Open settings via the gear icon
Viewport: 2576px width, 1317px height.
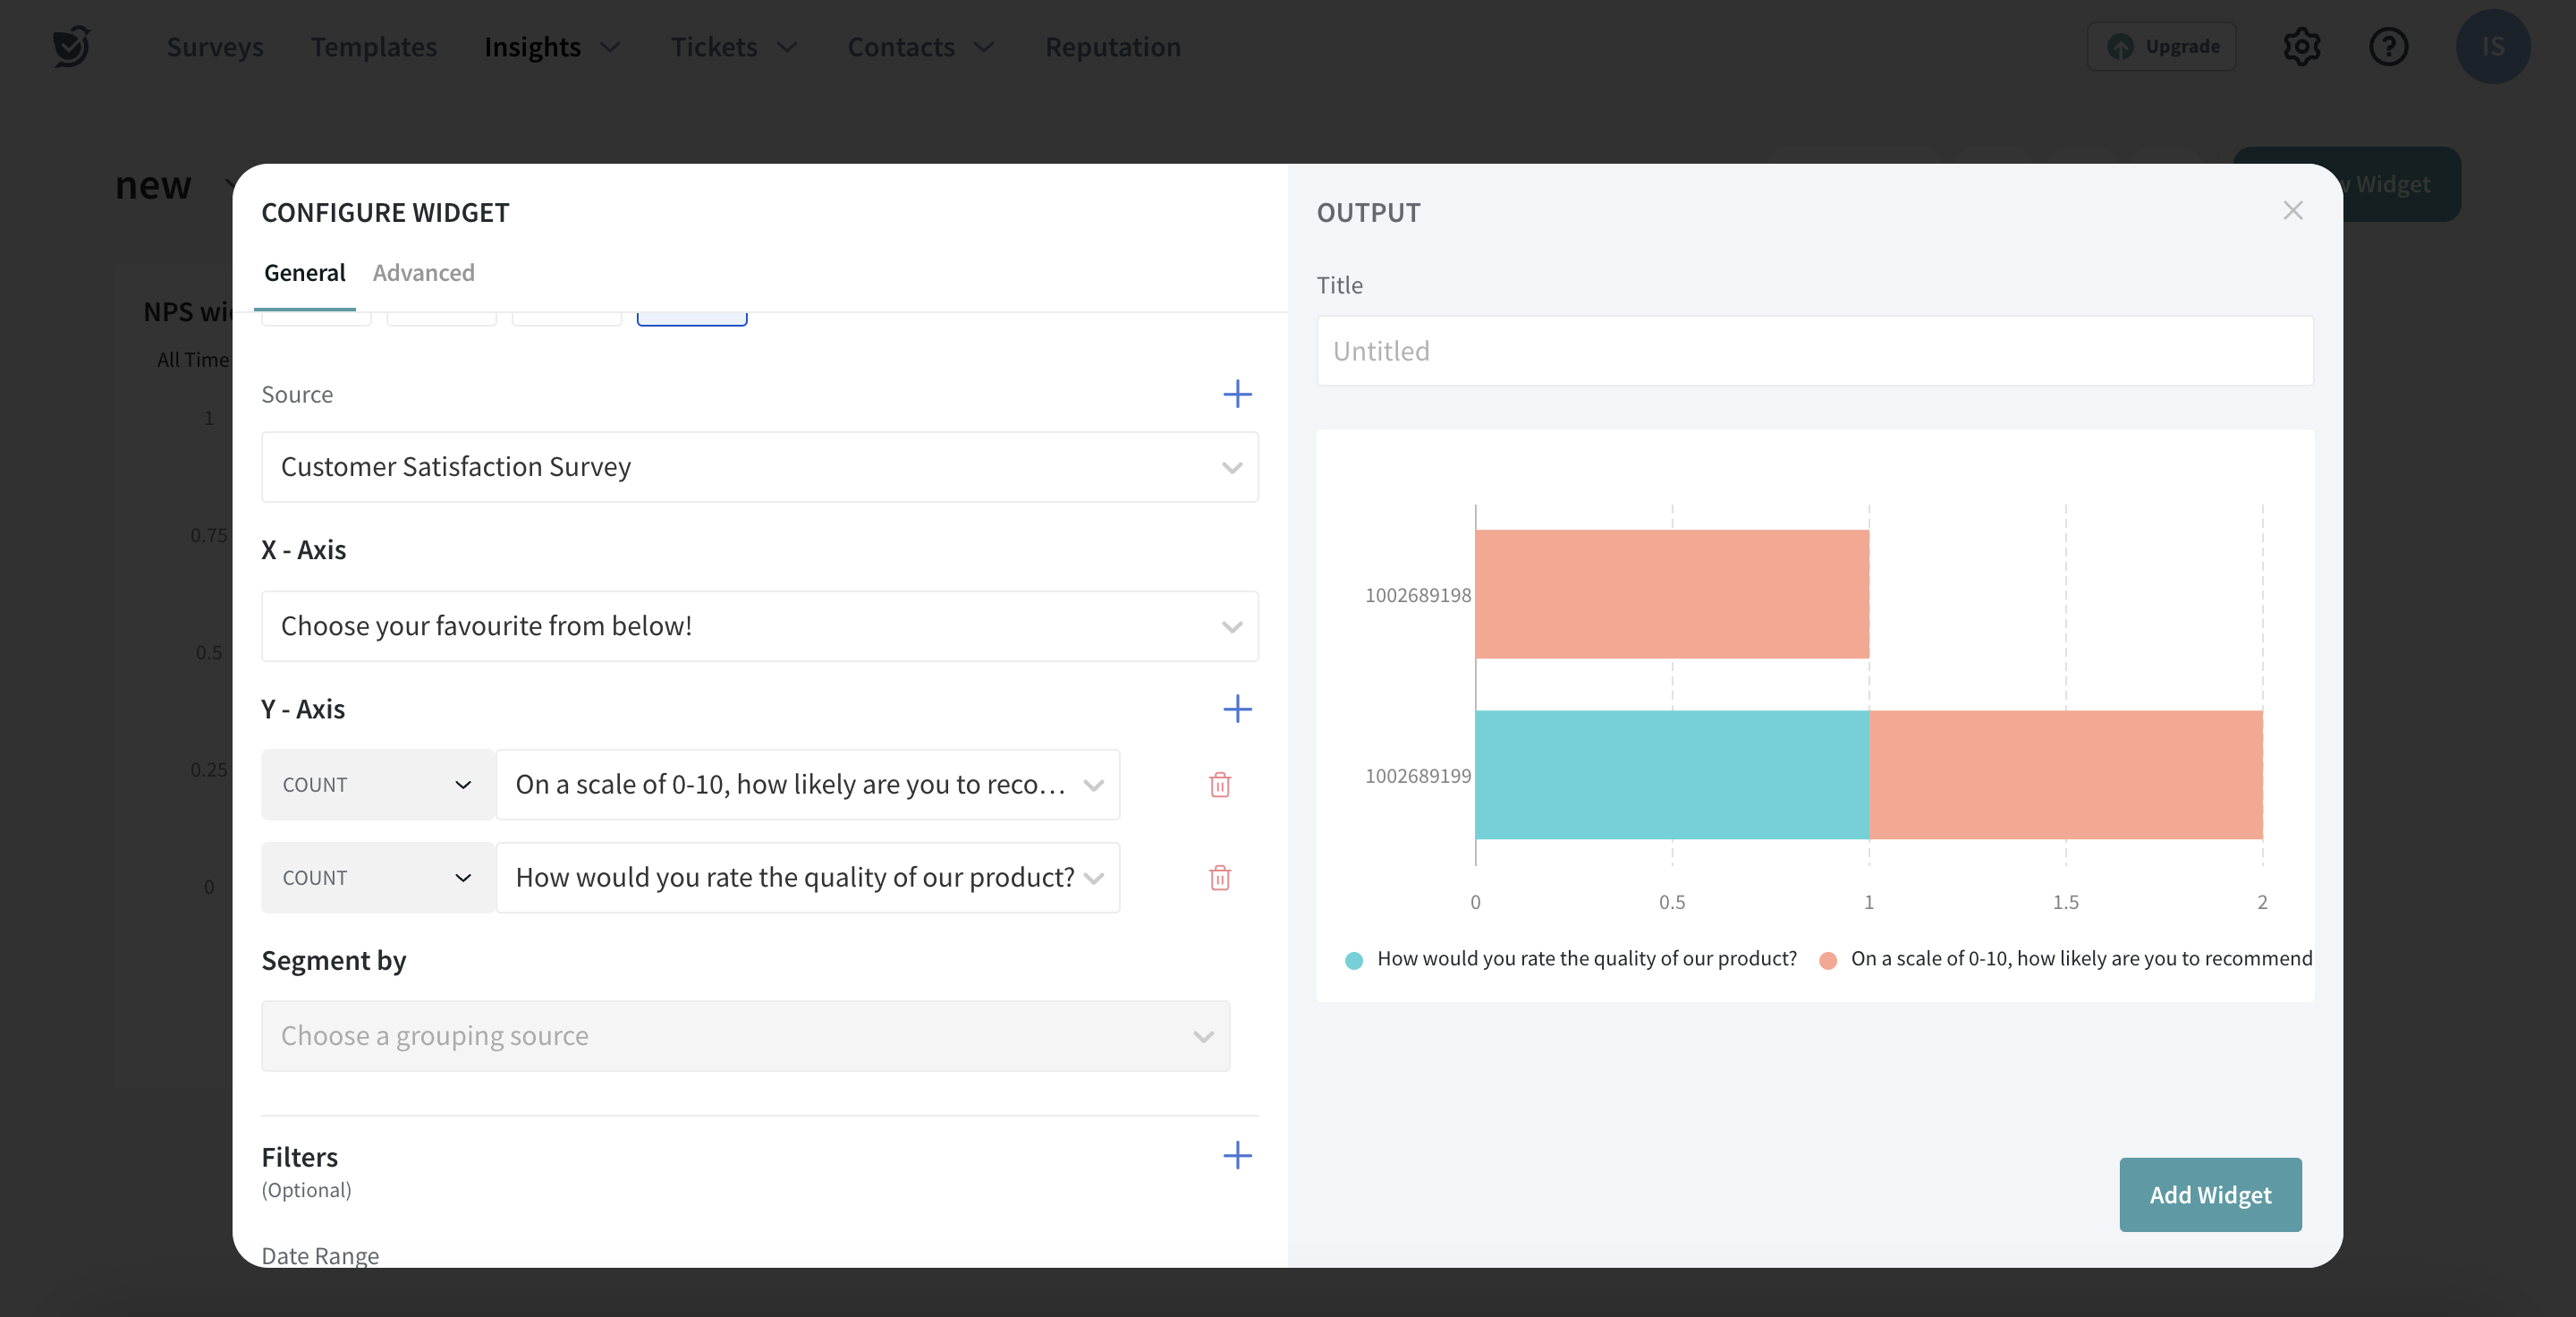pos(2301,47)
